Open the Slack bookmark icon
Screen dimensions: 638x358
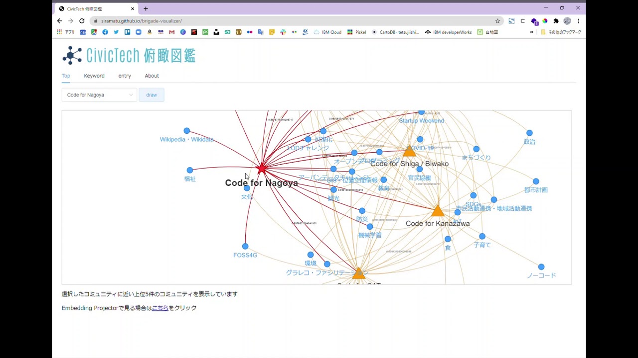click(x=283, y=32)
